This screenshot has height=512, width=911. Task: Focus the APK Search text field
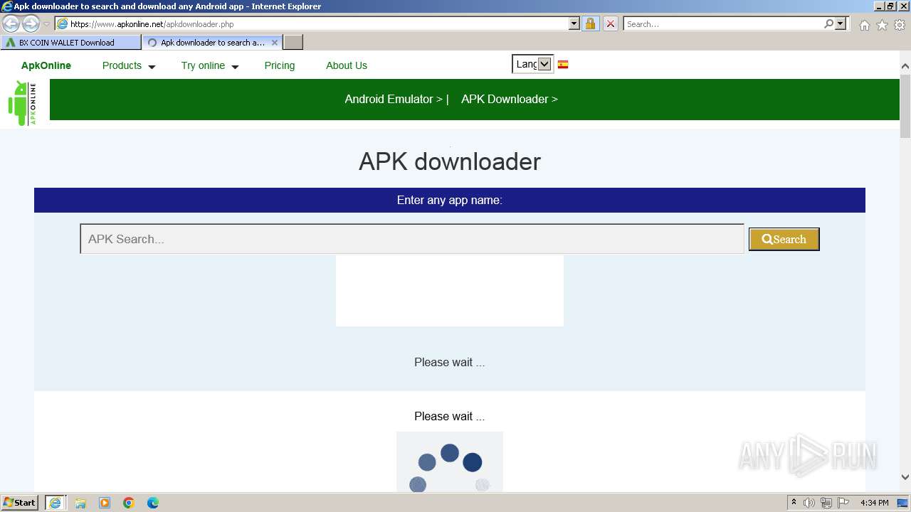point(412,239)
